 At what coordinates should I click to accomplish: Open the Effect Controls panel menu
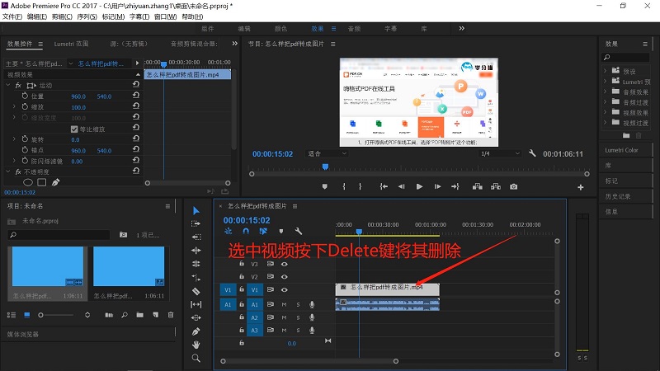(x=40, y=44)
